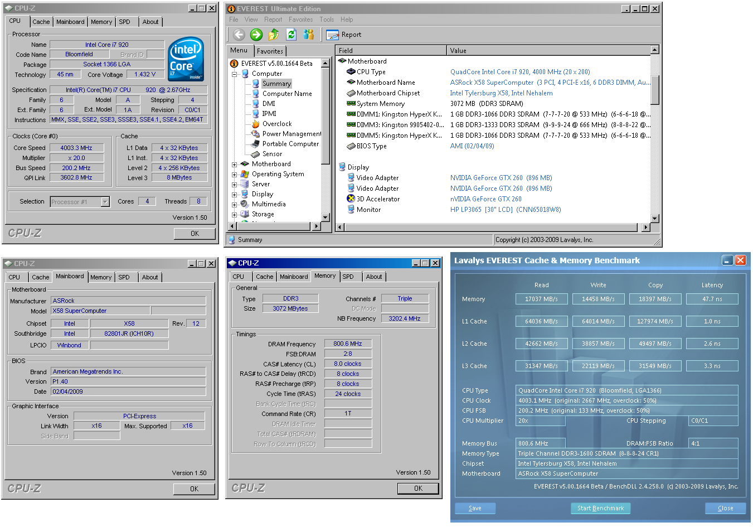This screenshot has width=753, height=527.
Task: Open the Favorites menu in EVEREST menu bar
Action: pyautogui.click(x=301, y=20)
